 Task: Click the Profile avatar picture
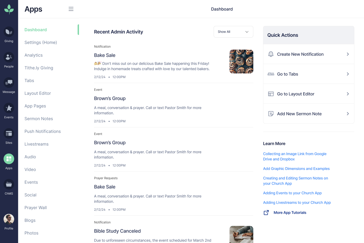[9, 219]
